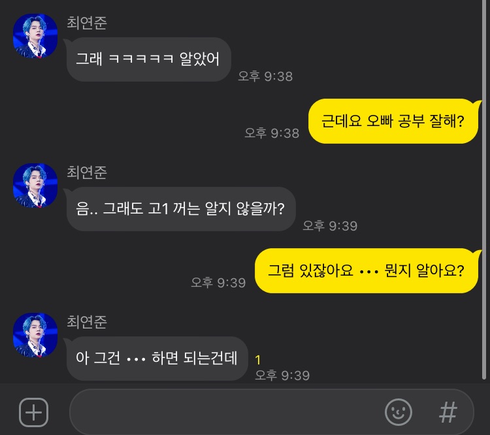
Task: Tap 최연준's avatar beside the last message
Action: click(x=35, y=335)
